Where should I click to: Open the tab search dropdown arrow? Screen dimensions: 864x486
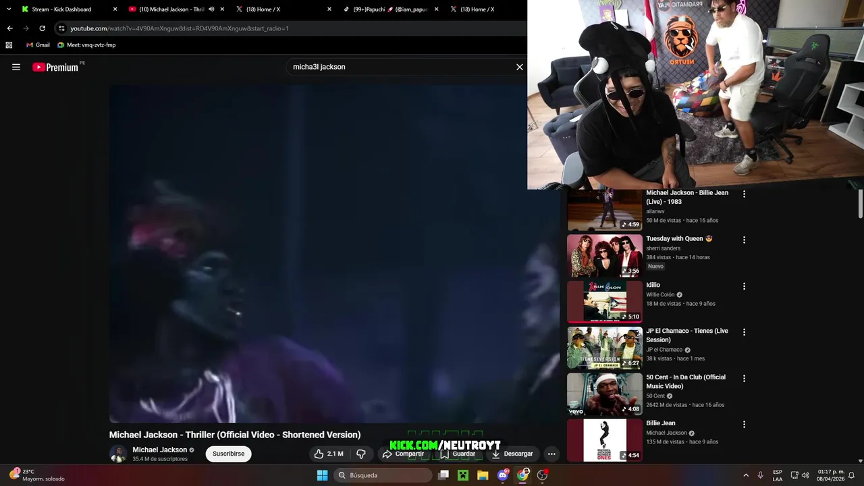pyautogui.click(x=9, y=9)
